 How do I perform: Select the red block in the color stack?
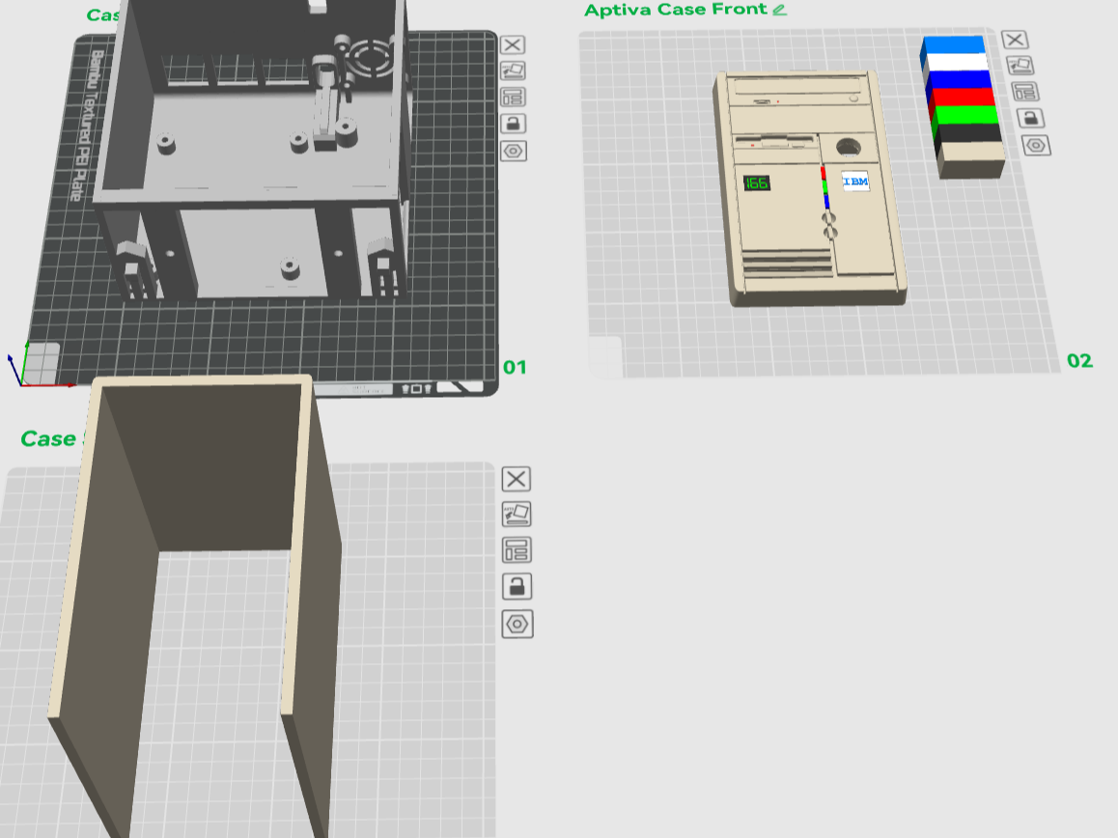pos(963,97)
